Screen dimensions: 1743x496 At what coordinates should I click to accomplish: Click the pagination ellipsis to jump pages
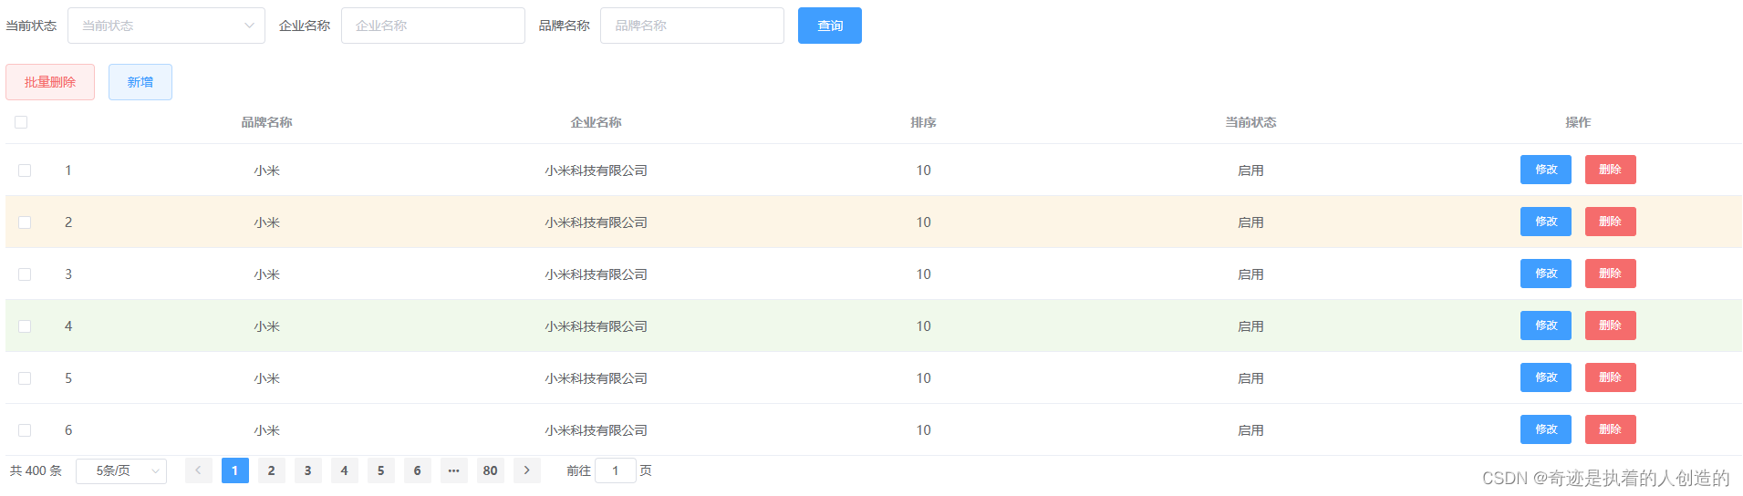(453, 470)
